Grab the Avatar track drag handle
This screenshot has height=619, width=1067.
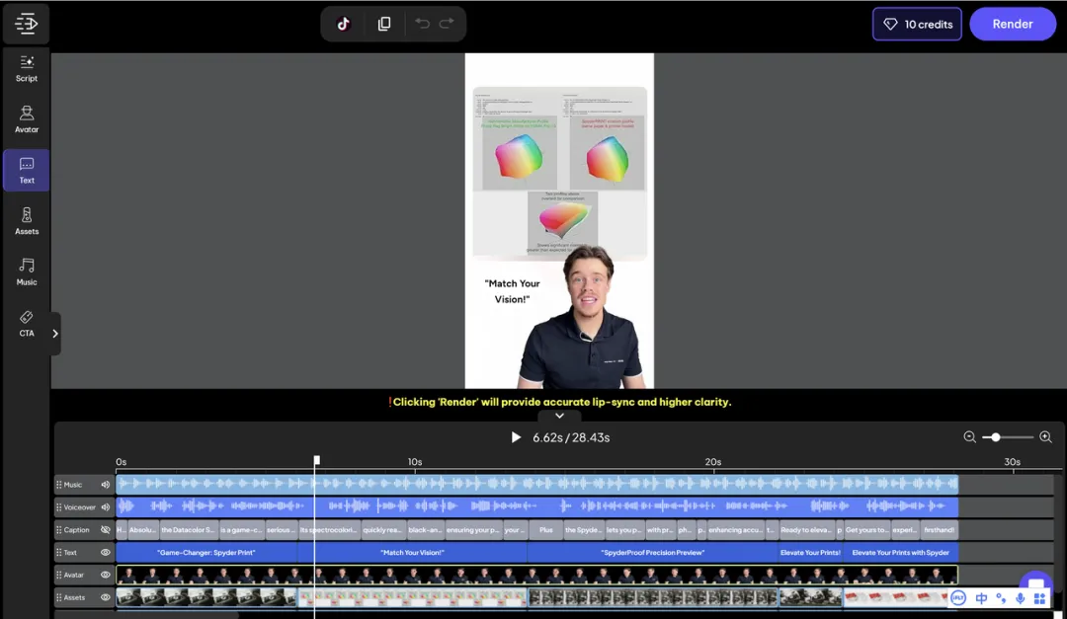pyautogui.click(x=58, y=575)
